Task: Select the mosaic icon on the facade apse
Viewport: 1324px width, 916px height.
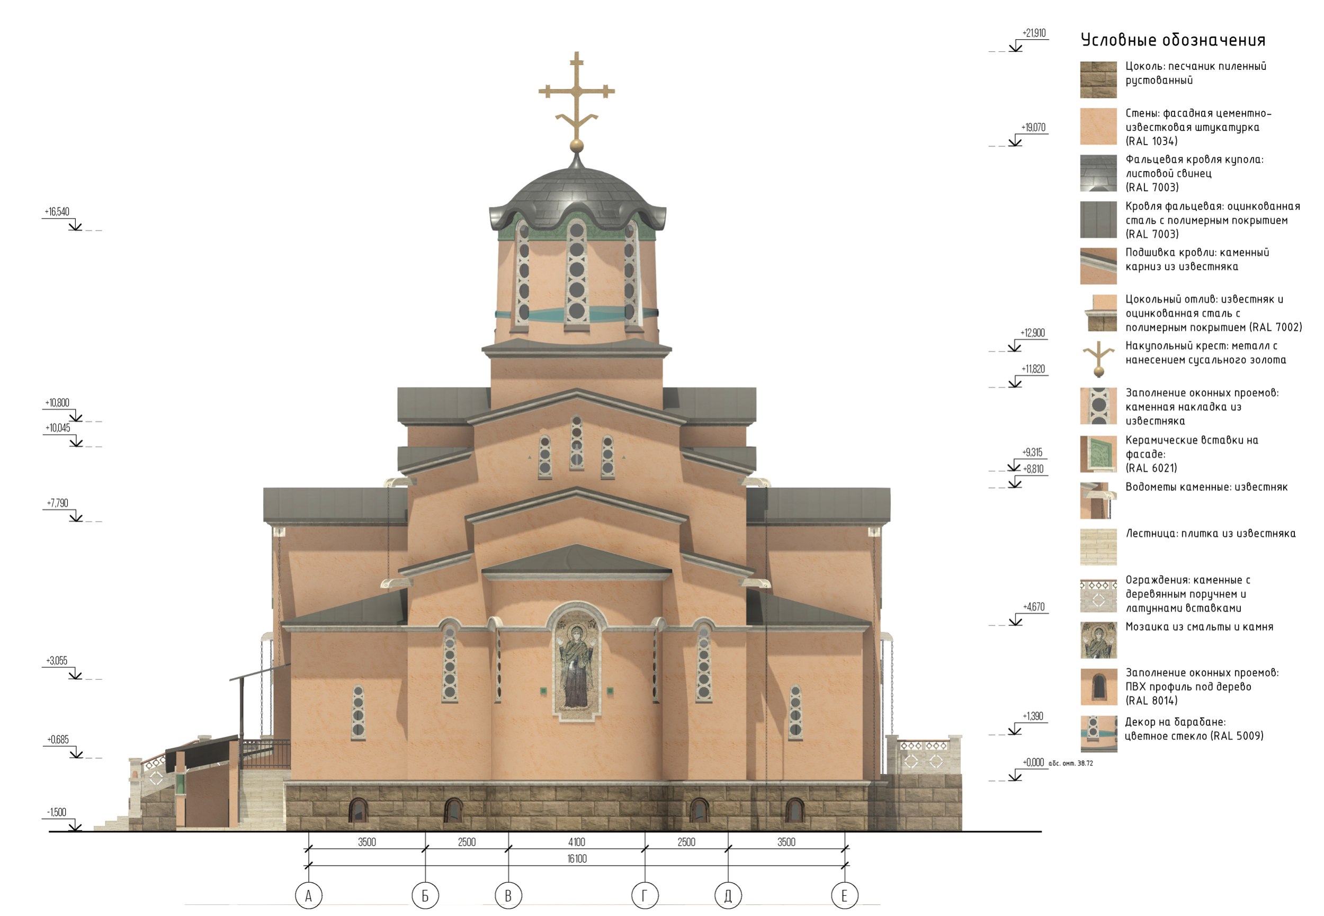Action: (x=576, y=666)
